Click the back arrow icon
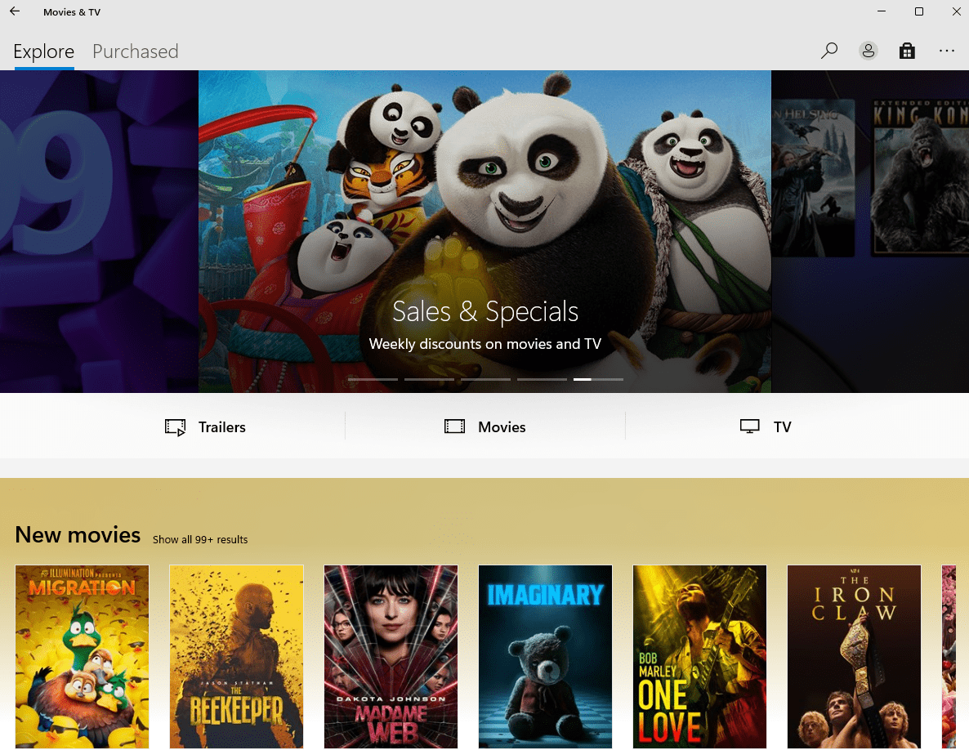 (x=15, y=12)
